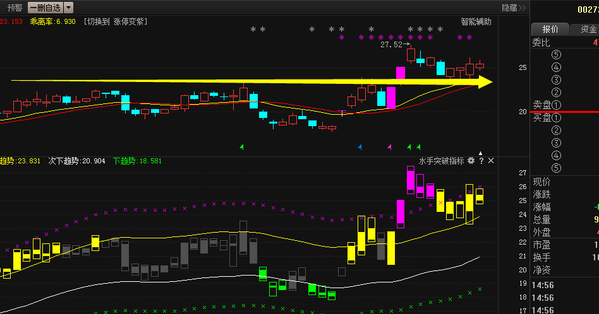Click the 27.52 high price label

click(390, 45)
